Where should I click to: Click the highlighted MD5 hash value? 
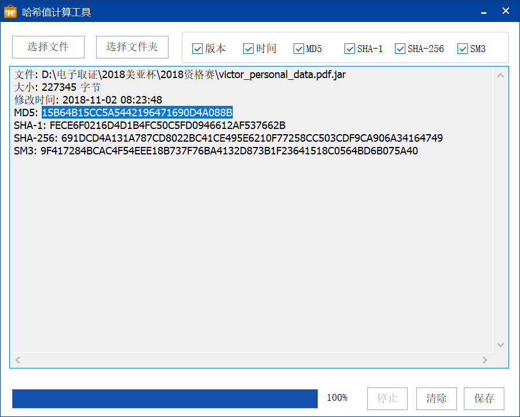pyautogui.click(x=137, y=112)
